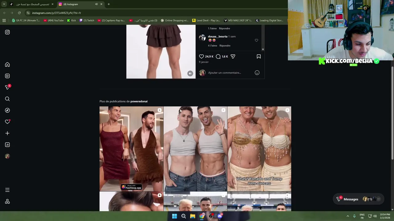Open Leading Digital Stor... bookmark
The height and width of the screenshot is (221, 394).
click(x=269, y=21)
